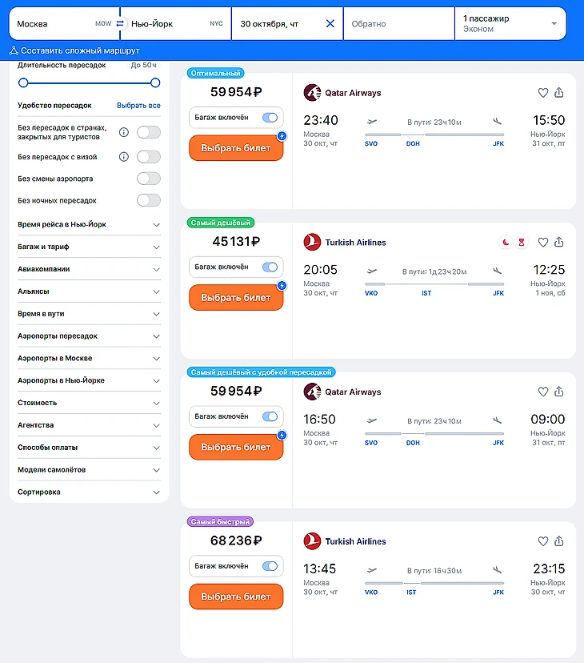The height and width of the screenshot is (663, 584).
Task: Swap origin and destination cities icon
Action: click(120, 24)
